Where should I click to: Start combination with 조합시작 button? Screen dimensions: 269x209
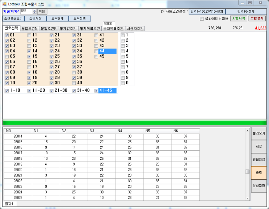click(239, 18)
